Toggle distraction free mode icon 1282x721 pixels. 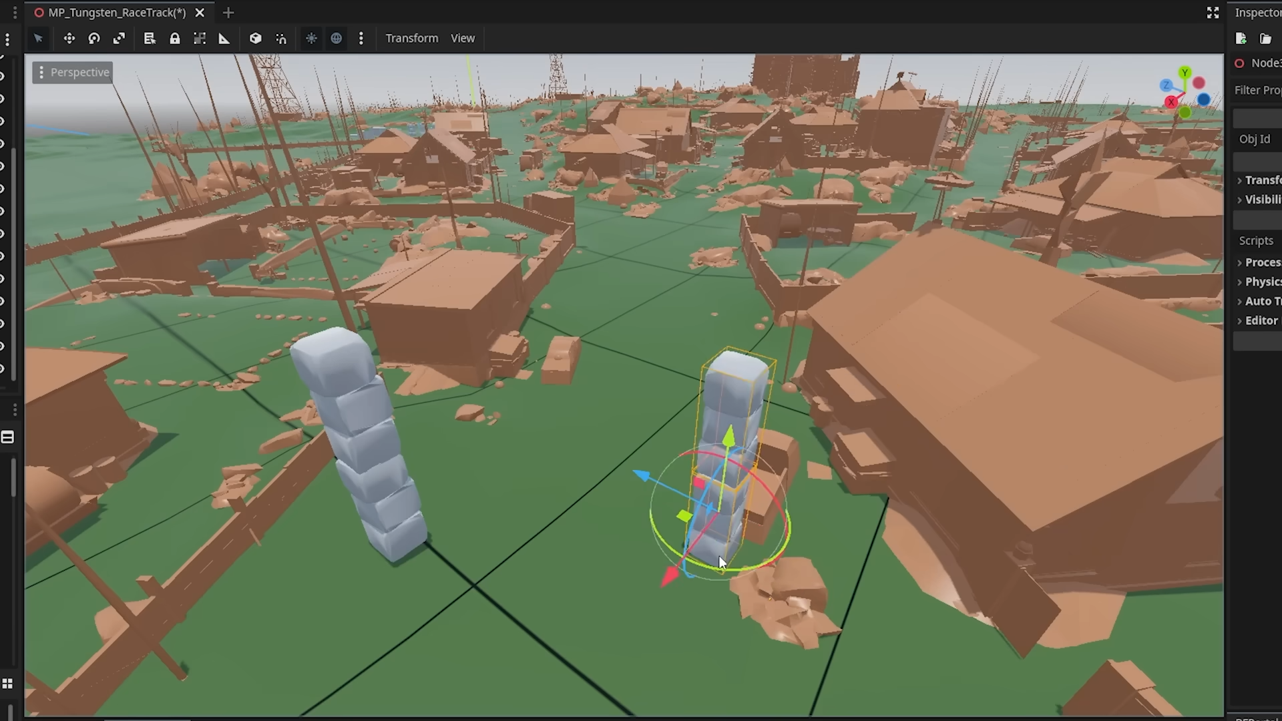(x=1213, y=13)
